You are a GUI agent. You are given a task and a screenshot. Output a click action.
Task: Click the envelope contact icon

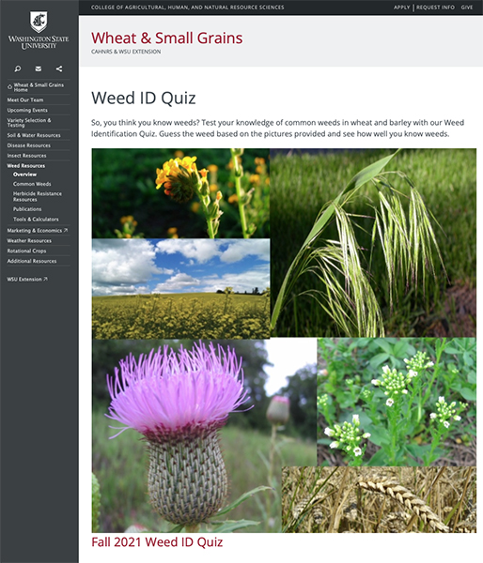click(x=39, y=68)
